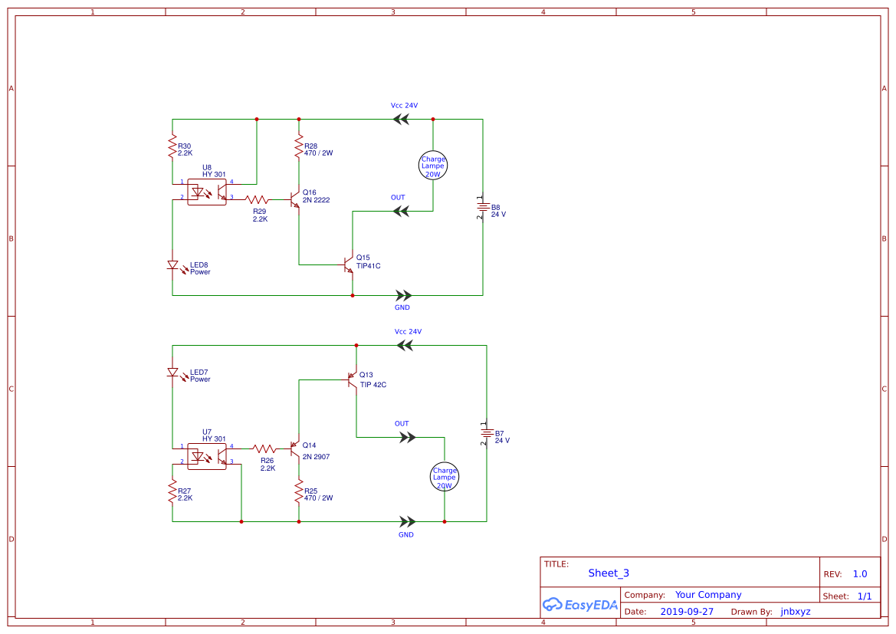
Task: Click the Vcc 24V netport arrow
Action: point(402,118)
